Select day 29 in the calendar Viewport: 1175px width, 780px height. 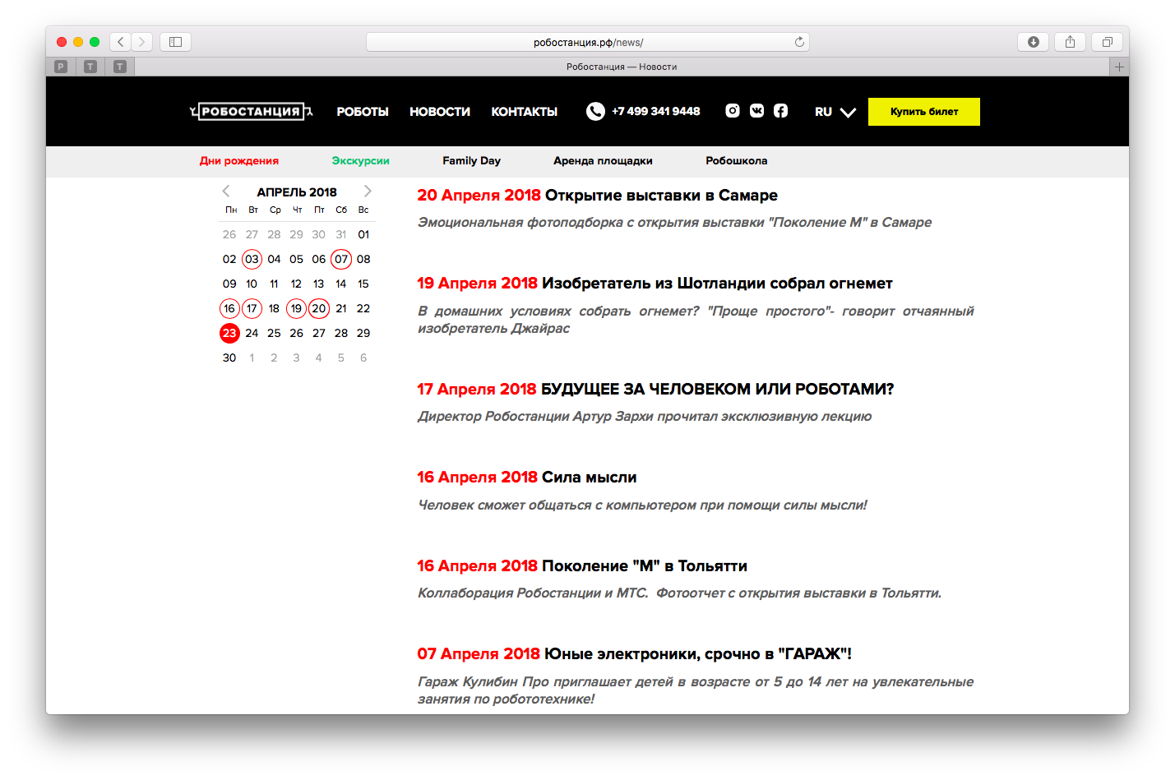(363, 333)
